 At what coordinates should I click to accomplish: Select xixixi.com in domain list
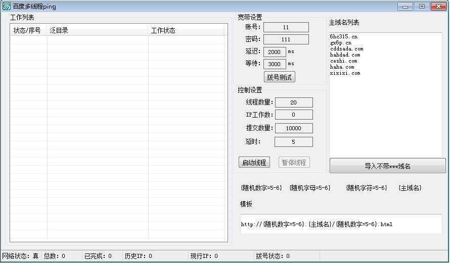[x=345, y=73]
